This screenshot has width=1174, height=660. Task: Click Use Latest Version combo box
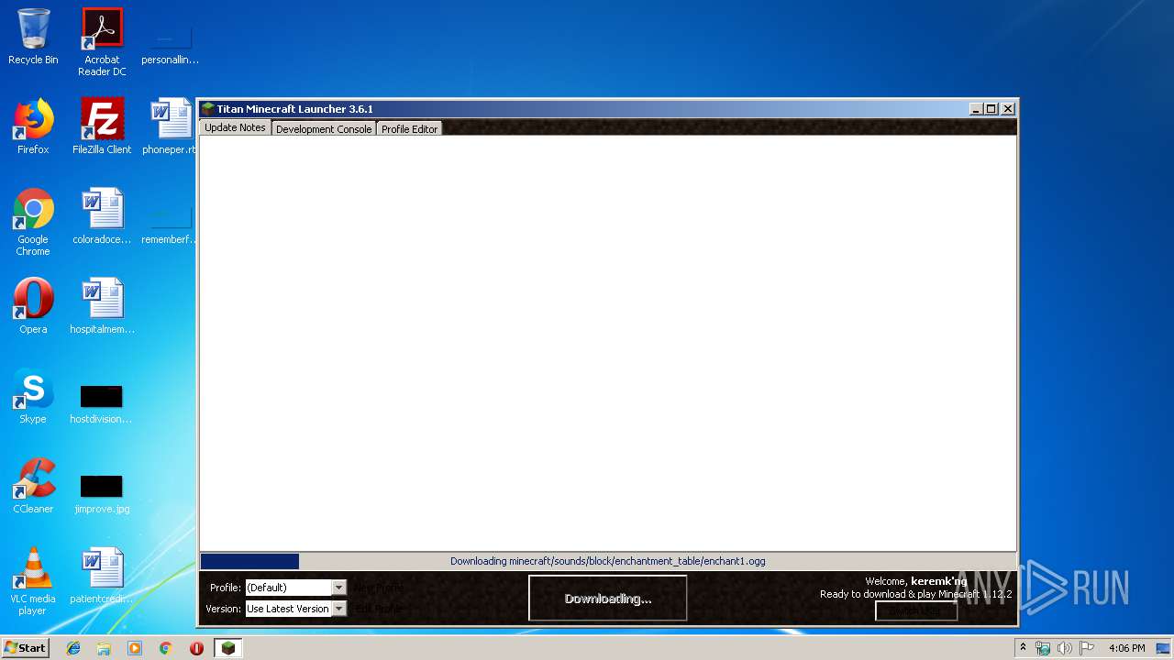(x=295, y=609)
